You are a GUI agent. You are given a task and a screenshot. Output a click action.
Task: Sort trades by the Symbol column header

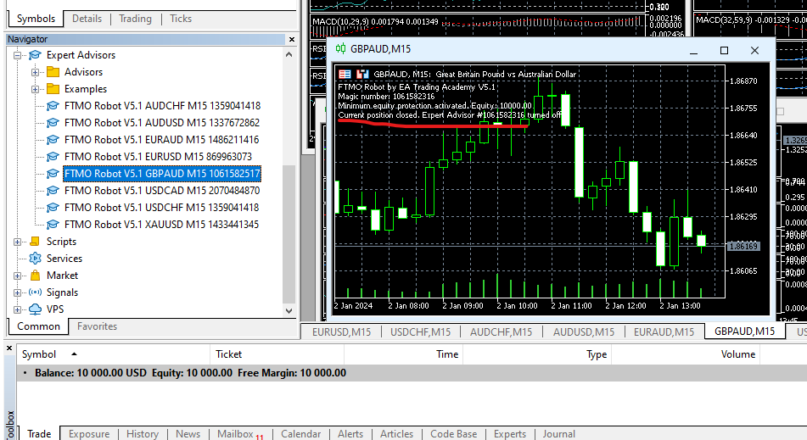(113, 354)
